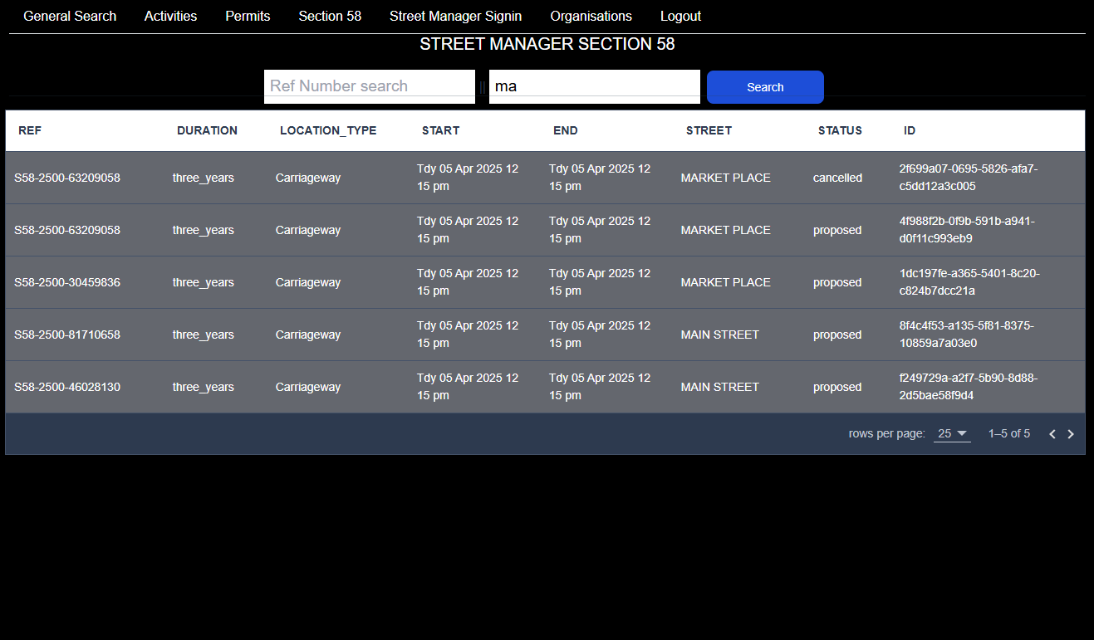The image size is (1094, 640).
Task: Click Logout in the navigation bar
Action: tap(680, 17)
